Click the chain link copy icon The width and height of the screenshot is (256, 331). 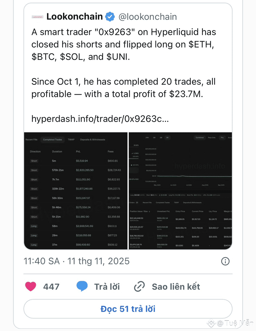click(x=139, y=287)
